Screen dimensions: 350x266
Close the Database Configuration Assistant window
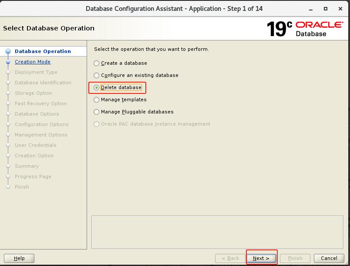[340, 9]
